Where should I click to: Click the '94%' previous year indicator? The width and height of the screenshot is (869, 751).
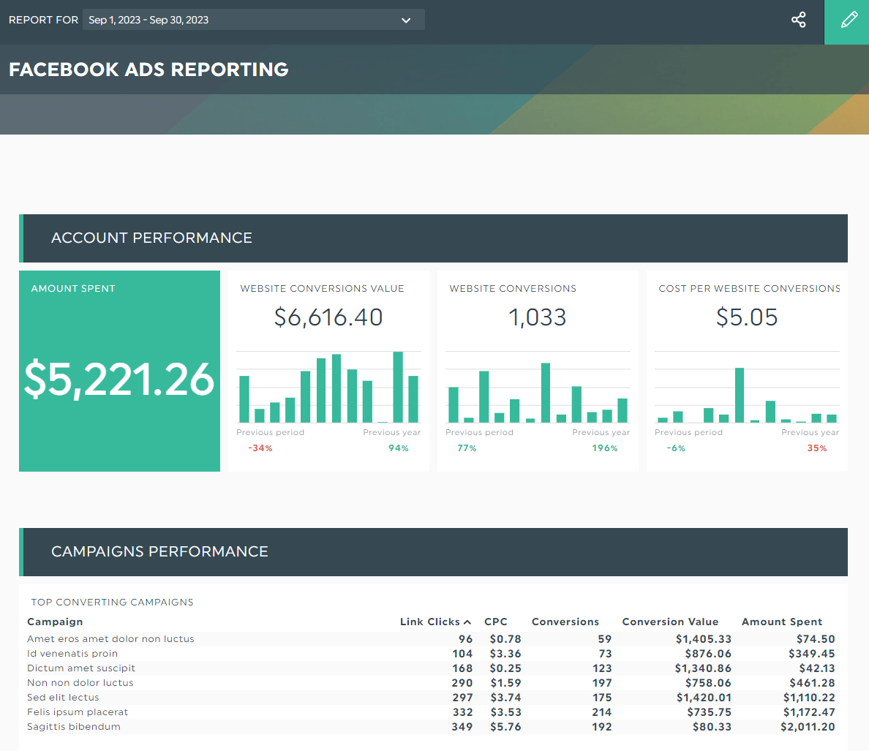pos(399,448)
